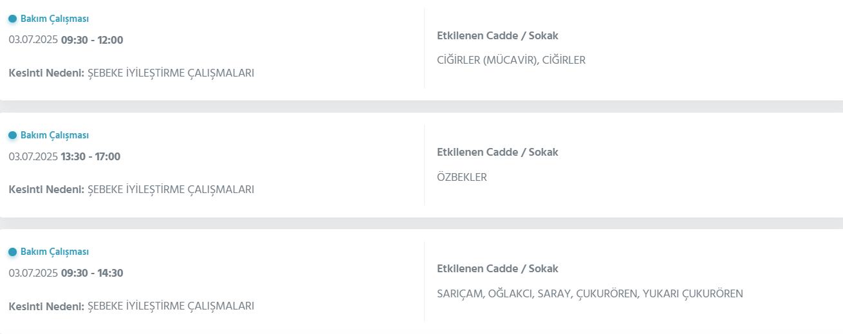Select the Bakım Çalışması label above 13:30 - 17:00
The image size is (843, 334).
click(55, 135)
